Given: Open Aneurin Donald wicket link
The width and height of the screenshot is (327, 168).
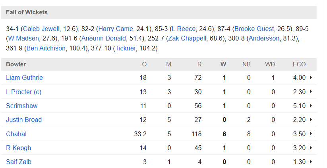Looking at the screenshot, I should coord(104,39).
